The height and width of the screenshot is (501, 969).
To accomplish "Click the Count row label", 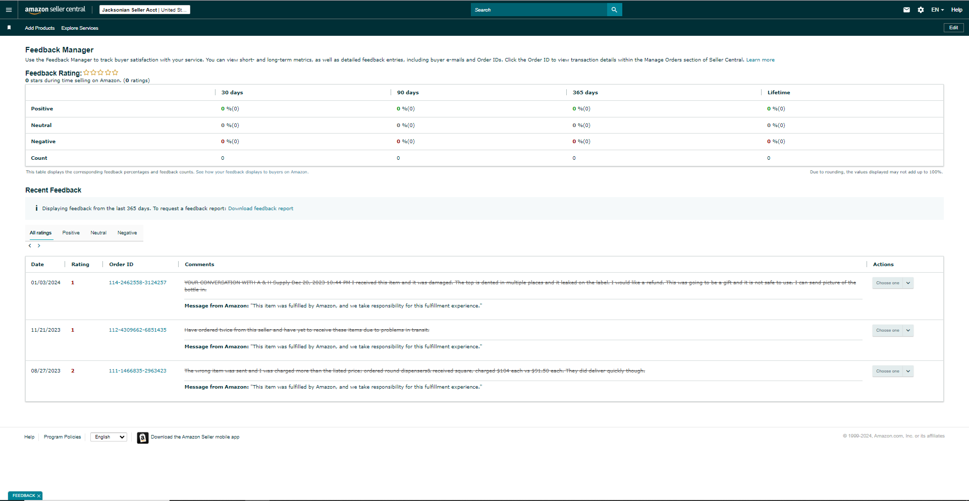I will click(39, 158).
